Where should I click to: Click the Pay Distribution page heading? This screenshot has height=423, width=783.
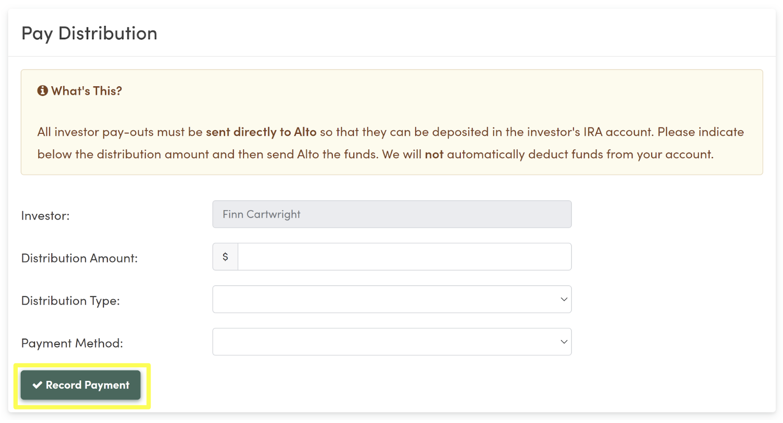(x=89, y=34)
